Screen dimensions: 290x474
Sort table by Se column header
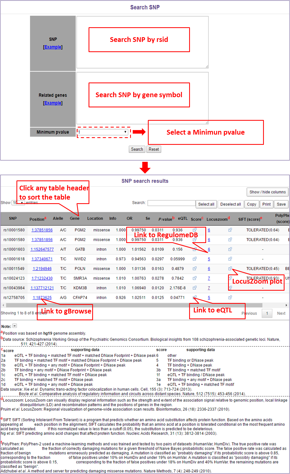coord(148,219)
